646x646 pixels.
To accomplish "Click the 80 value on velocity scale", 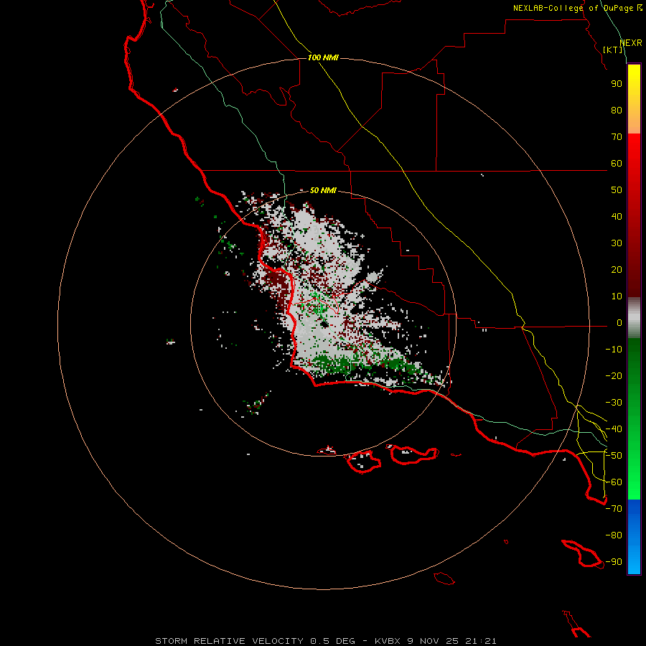I will click(x=617, y=111).
